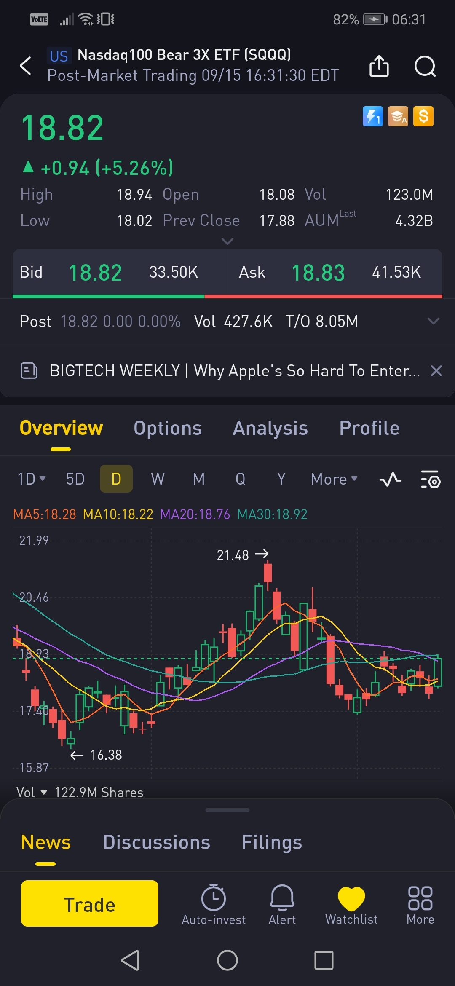Image resolution: width=455 pixels, height=986 pixels.
Task: Open the search magnifier icon
Action: point(425,66)
